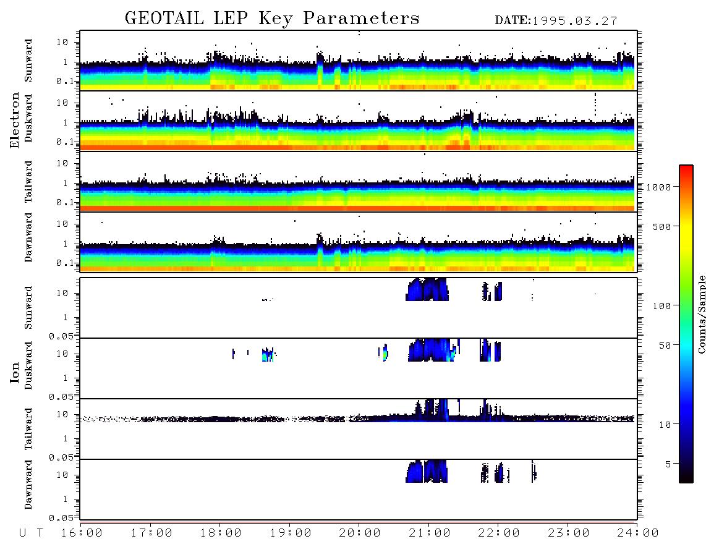
Task: Click the 19:00 time axis label
Action: coord(291,533)
